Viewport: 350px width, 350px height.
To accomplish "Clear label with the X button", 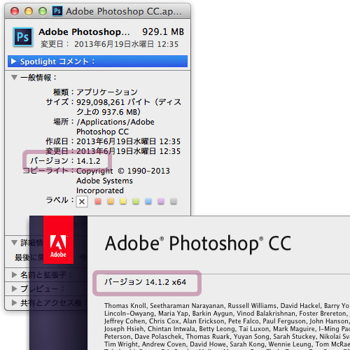I will tap(82, 202).
